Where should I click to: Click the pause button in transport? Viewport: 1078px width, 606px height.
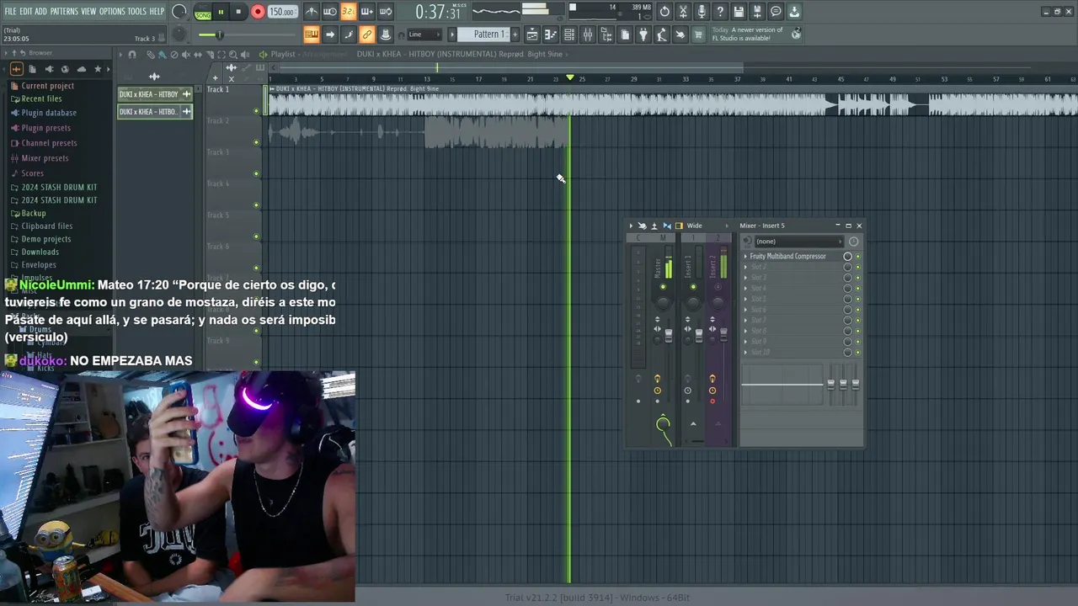pyautogui.click(x=221, y=12)
